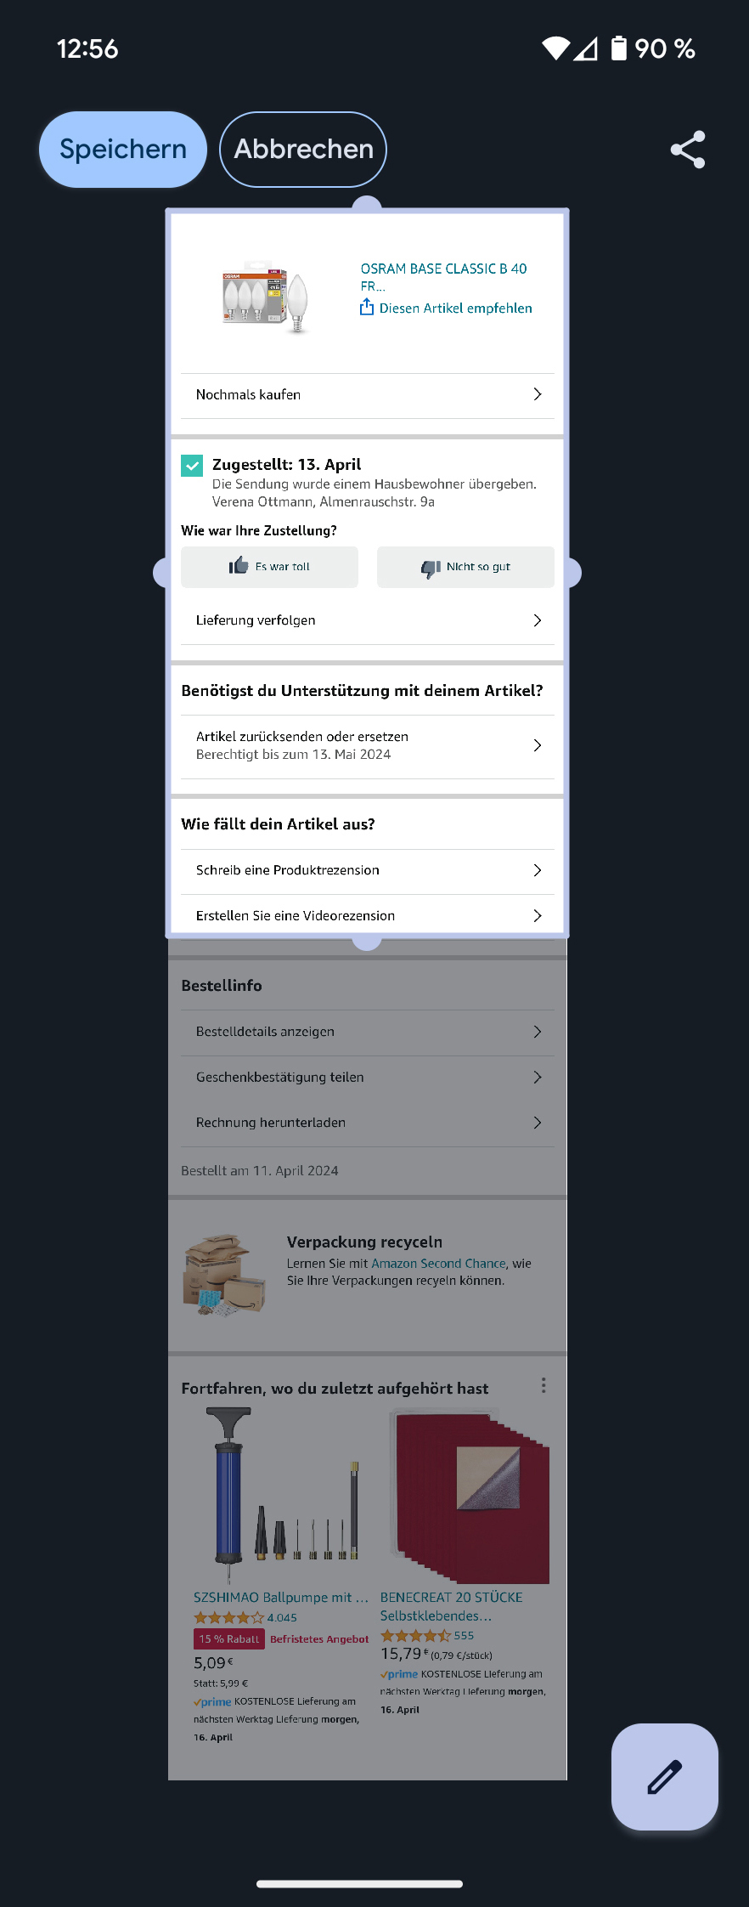Toggle the 'Zugestellt' green checkbox
Viewport: 749px width, 1907px height.
[x=192, y=465]
